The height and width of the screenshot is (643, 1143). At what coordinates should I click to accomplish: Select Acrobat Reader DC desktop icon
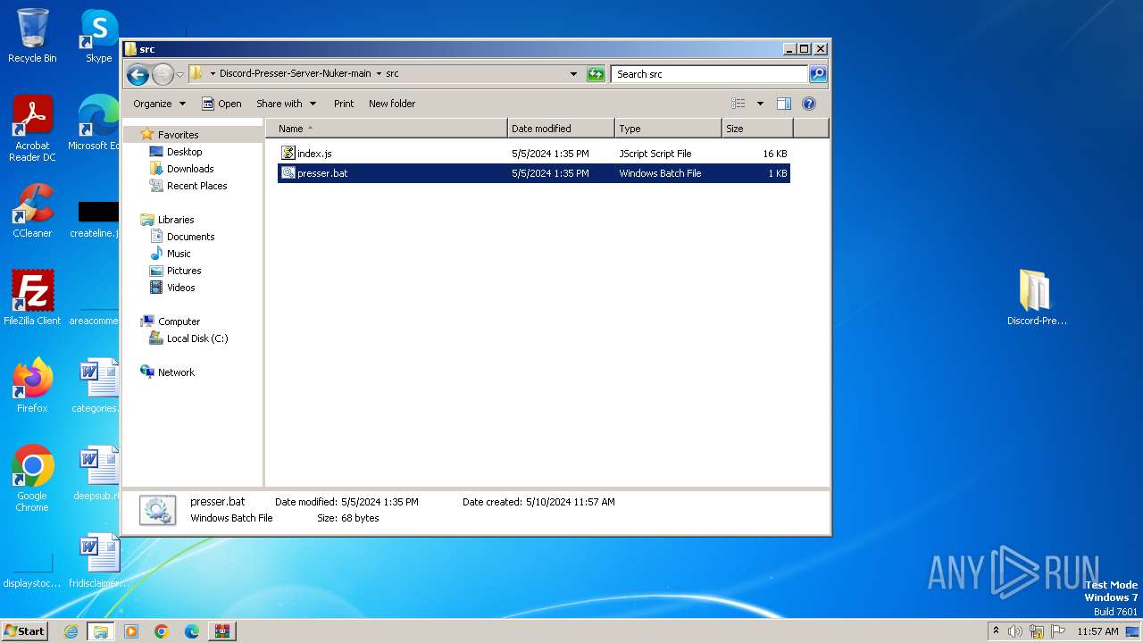click(x=32, y=129)
